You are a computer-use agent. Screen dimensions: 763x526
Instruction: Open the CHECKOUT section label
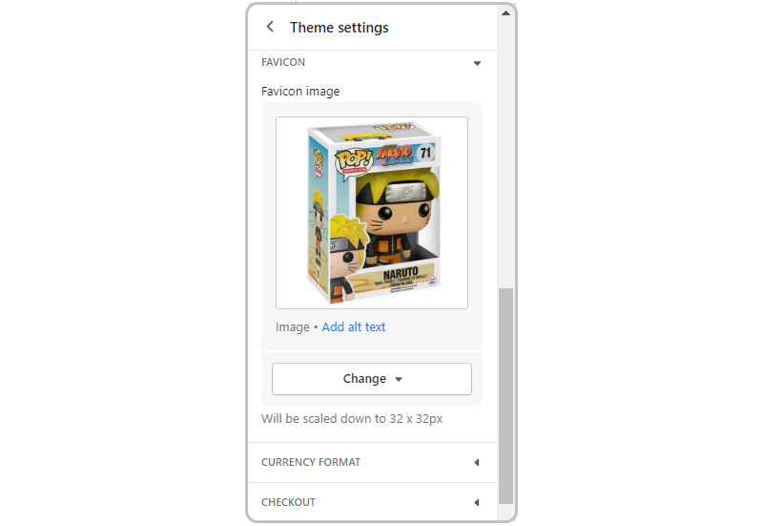(x=289, y=502)
